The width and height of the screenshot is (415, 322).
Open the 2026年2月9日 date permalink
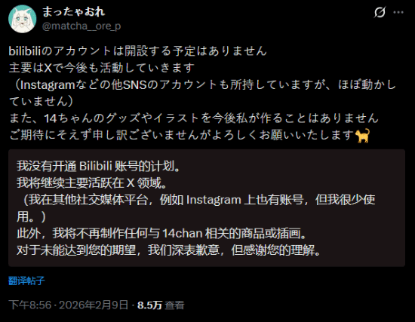pos(94,305)
